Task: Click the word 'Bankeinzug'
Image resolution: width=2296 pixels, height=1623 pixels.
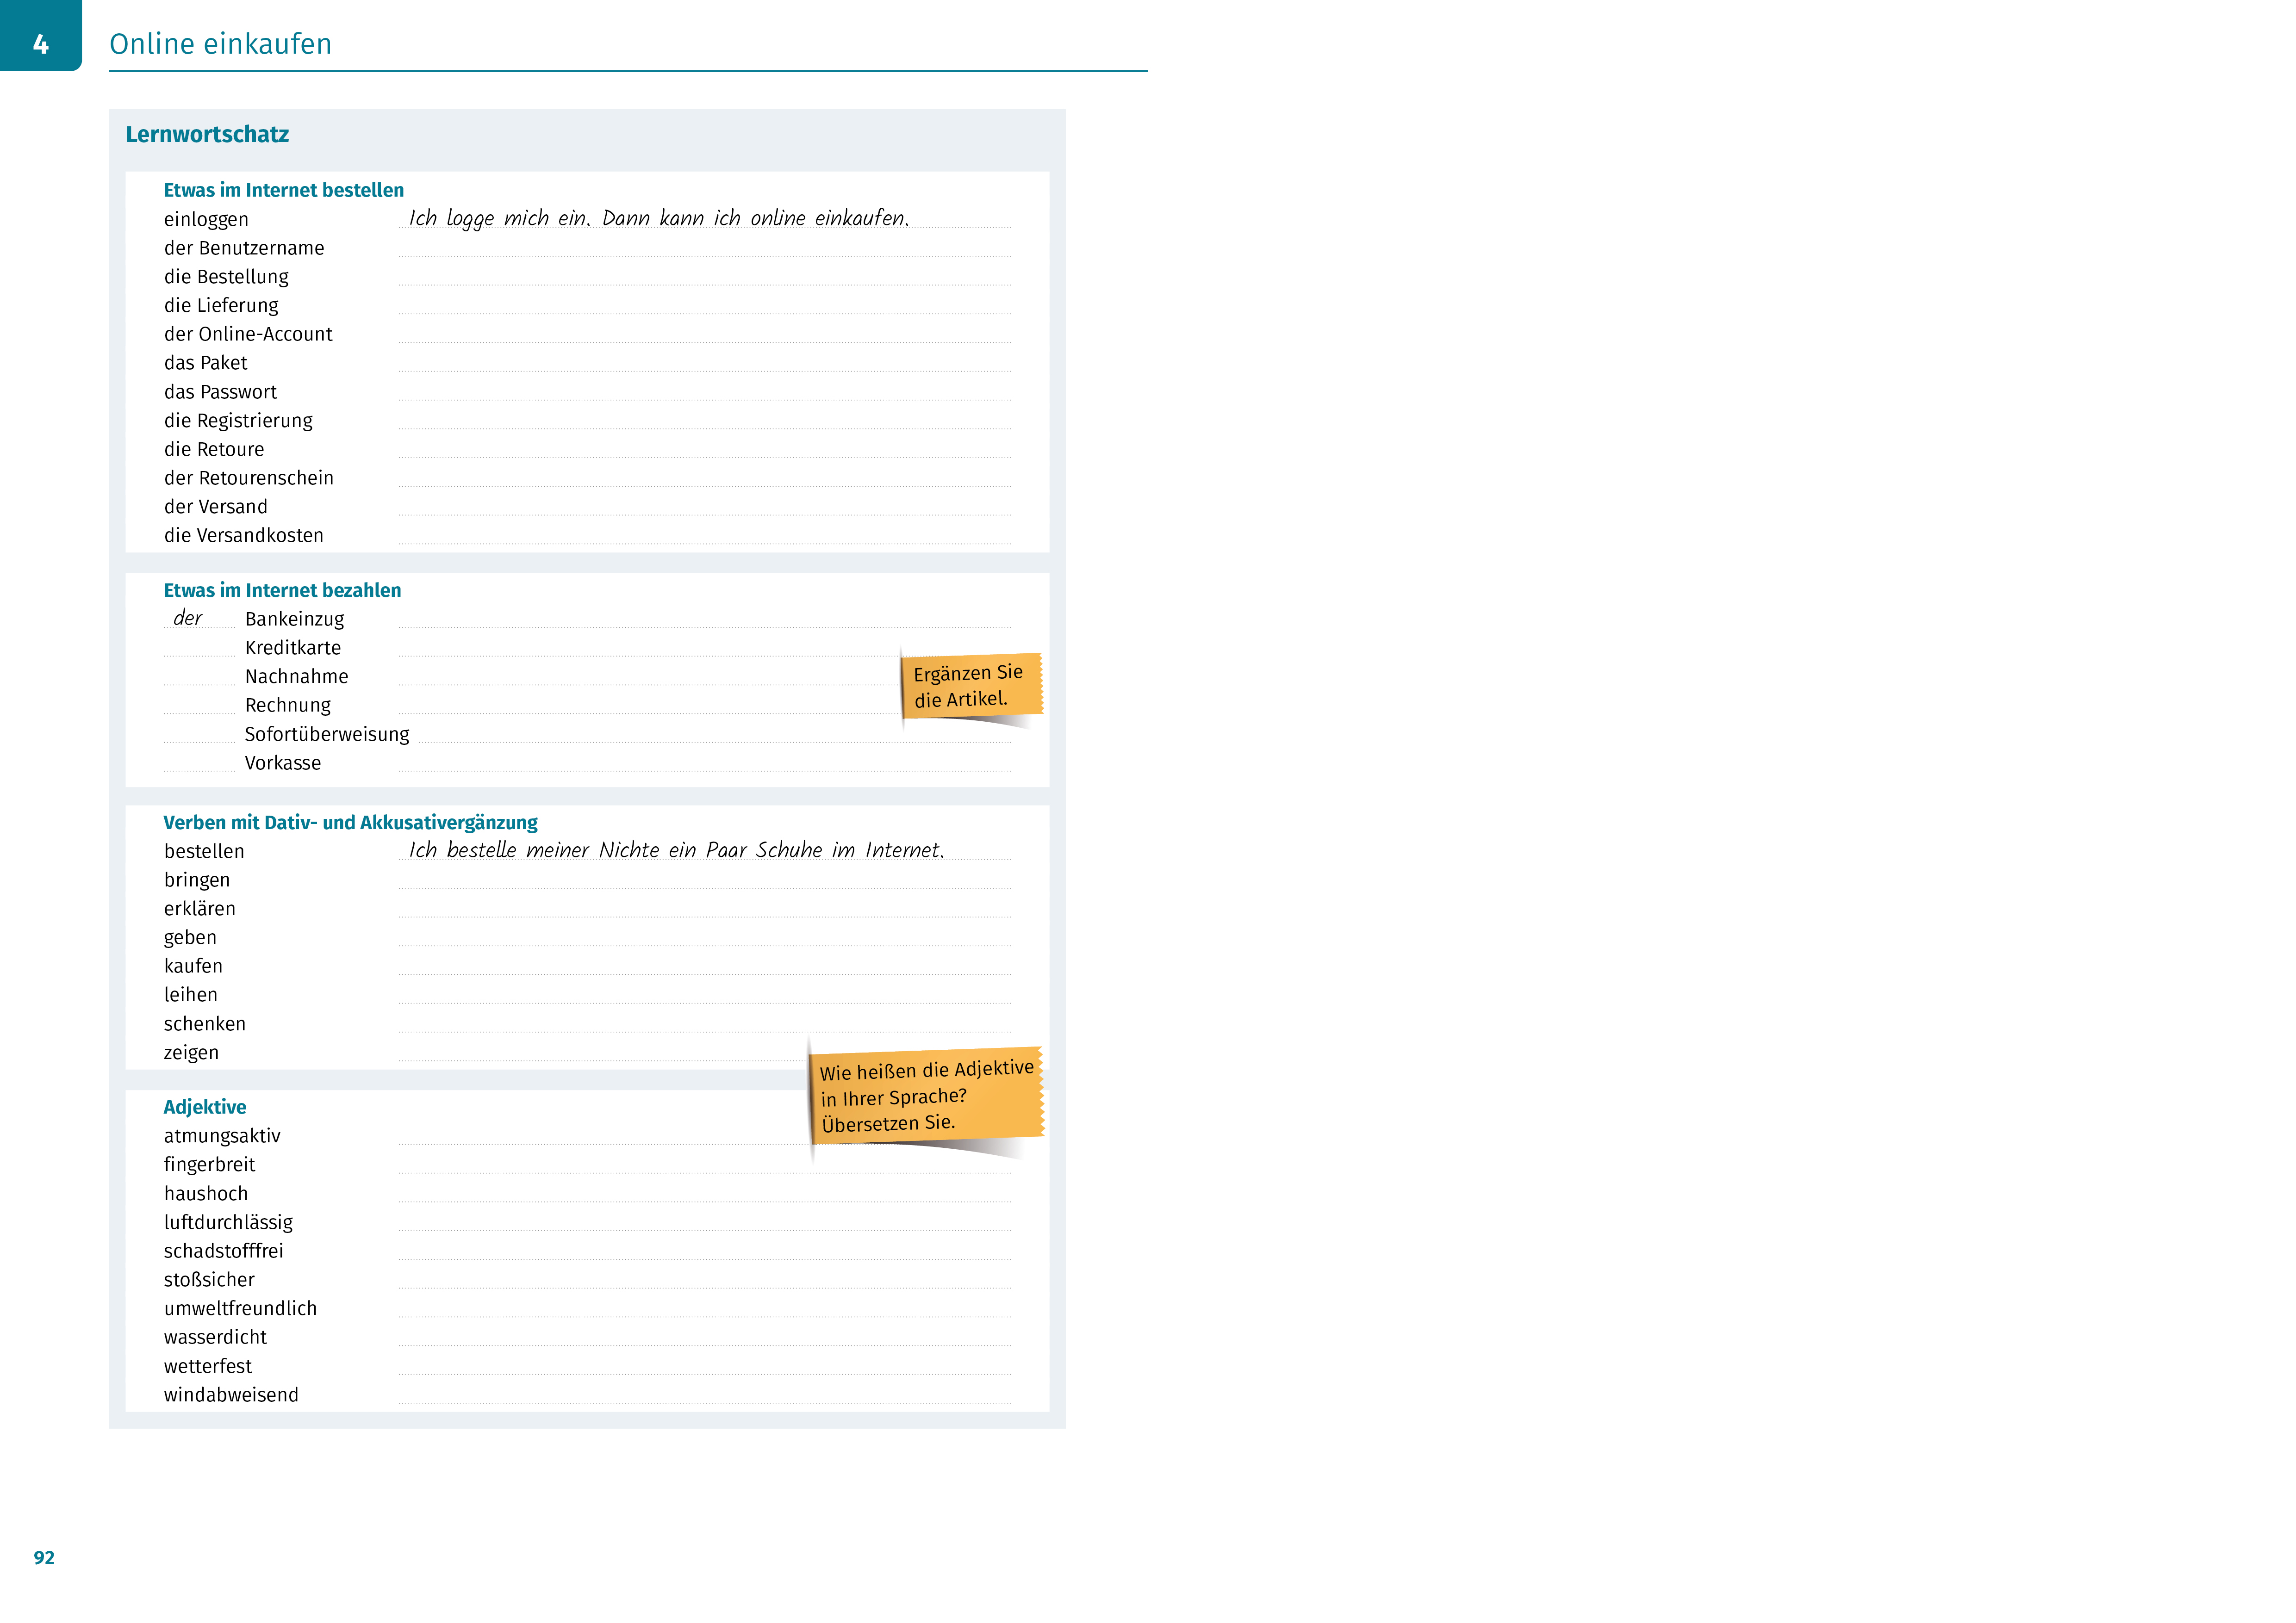Action: [x=294, y=619]
